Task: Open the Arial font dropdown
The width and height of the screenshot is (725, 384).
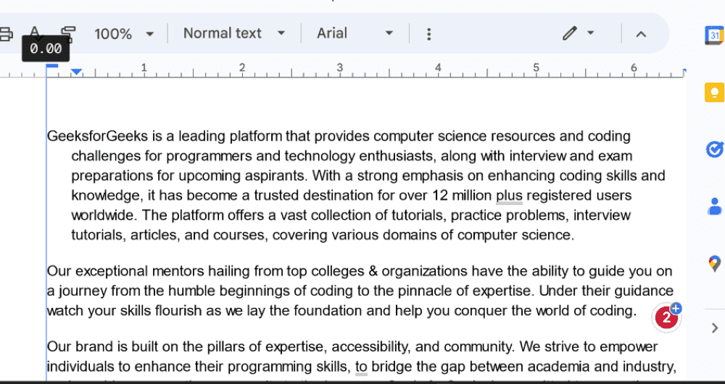Action: [x=355, y=33]
